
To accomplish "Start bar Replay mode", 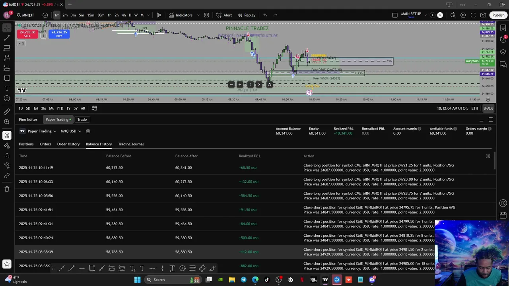I will pos(247,15).
